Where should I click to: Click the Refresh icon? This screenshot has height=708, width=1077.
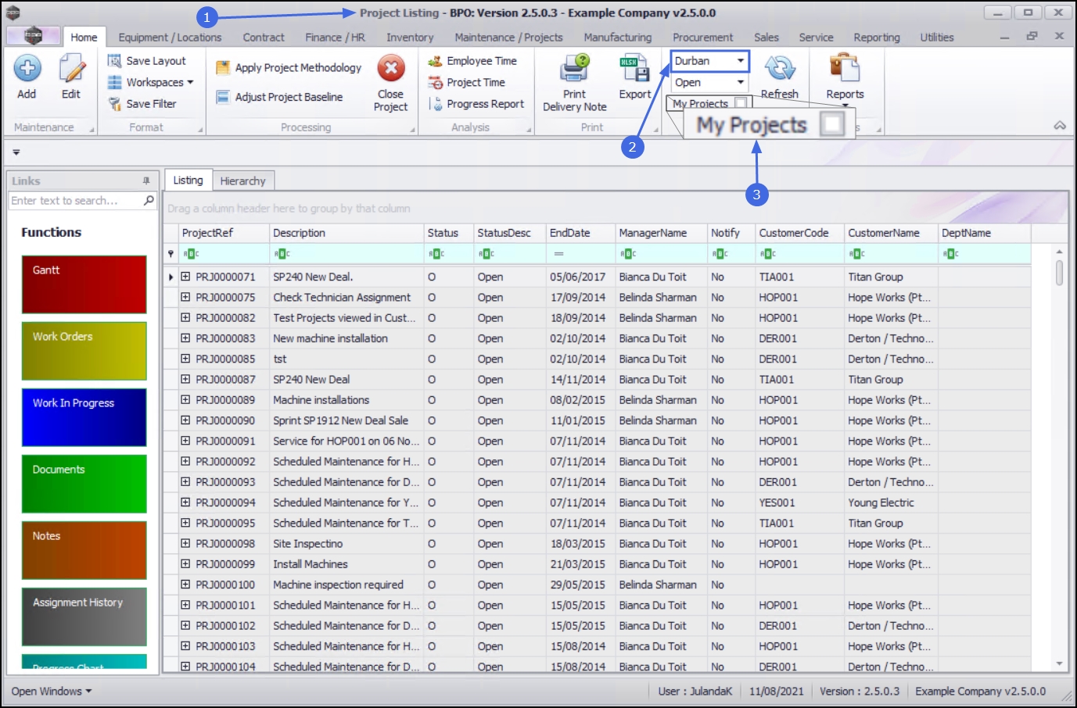pyautogui.click(x=779, y=70)
